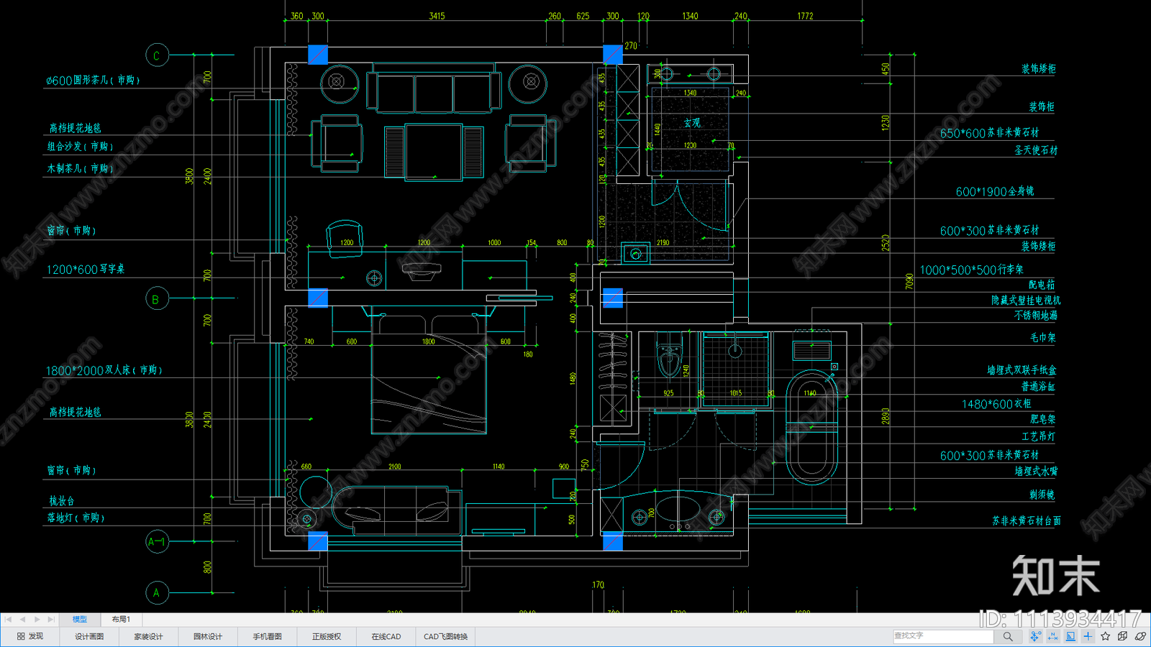Open 手机看图 in bottom bar

tap(267, 636)
